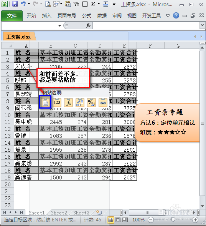This screenshot has width=206, height=226.
Task: Switch to Page Break Preview icon
Action: pos(125,220)
